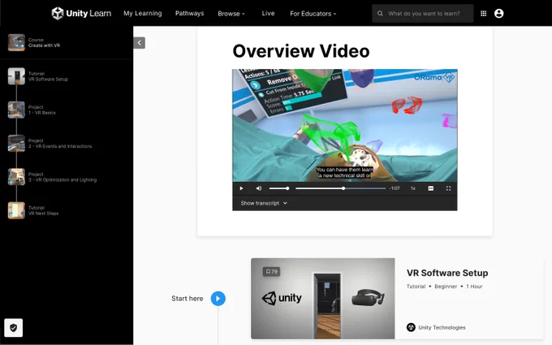Expand the Browse dropdown menu

(x=231, y=14)
